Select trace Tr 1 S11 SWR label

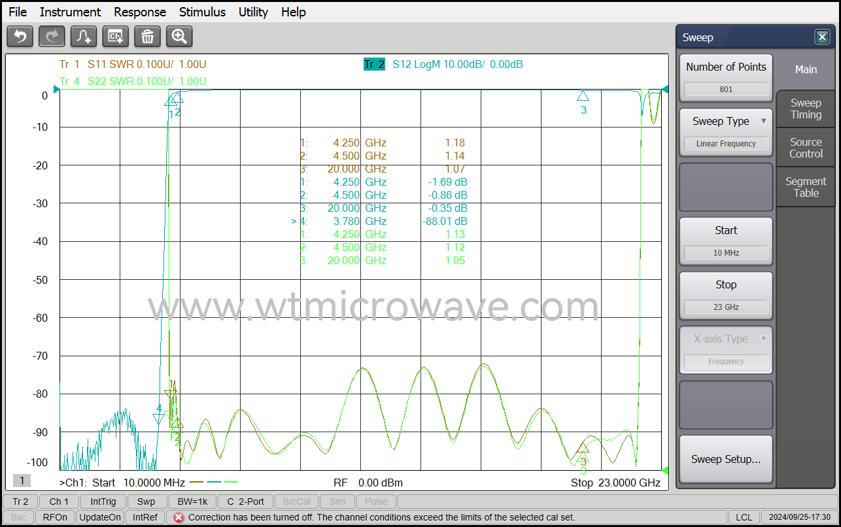point(133,64)
